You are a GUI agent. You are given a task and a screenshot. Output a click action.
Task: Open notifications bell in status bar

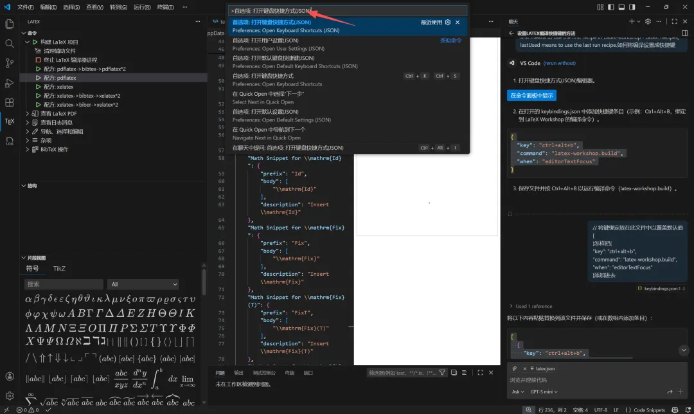[x=688, y=410]
